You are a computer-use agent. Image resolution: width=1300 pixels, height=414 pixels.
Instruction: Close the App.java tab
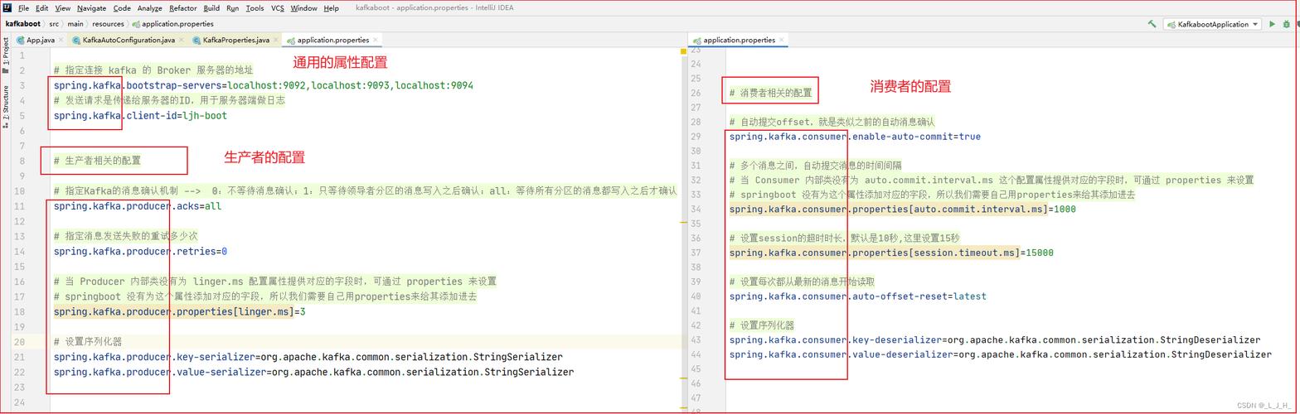pos(61,40)
